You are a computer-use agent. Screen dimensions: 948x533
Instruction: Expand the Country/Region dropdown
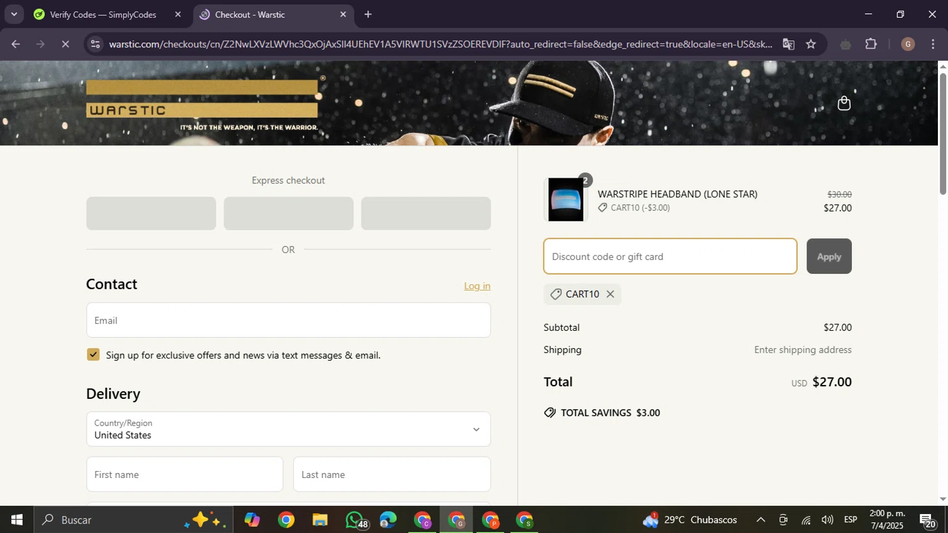pos(288,429)
